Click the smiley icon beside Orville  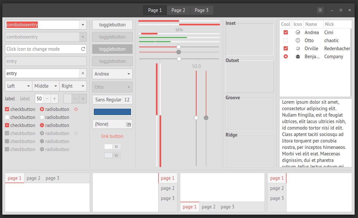click(x=298, y=48)
